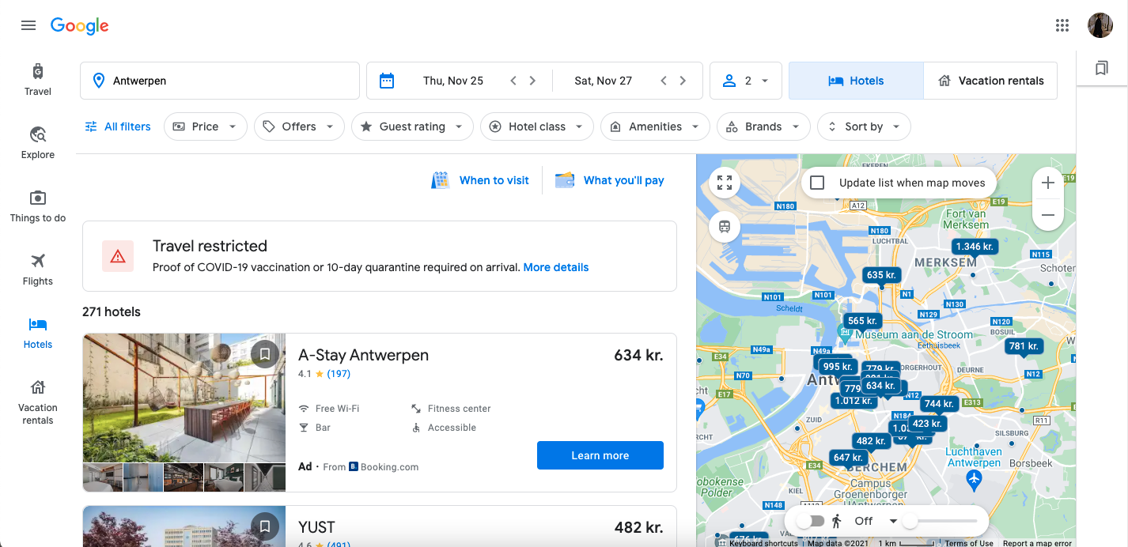Screen dimensions: 1128x547
Task: Open the Hotel class dropdown
Action: click(x=536, y=126)
